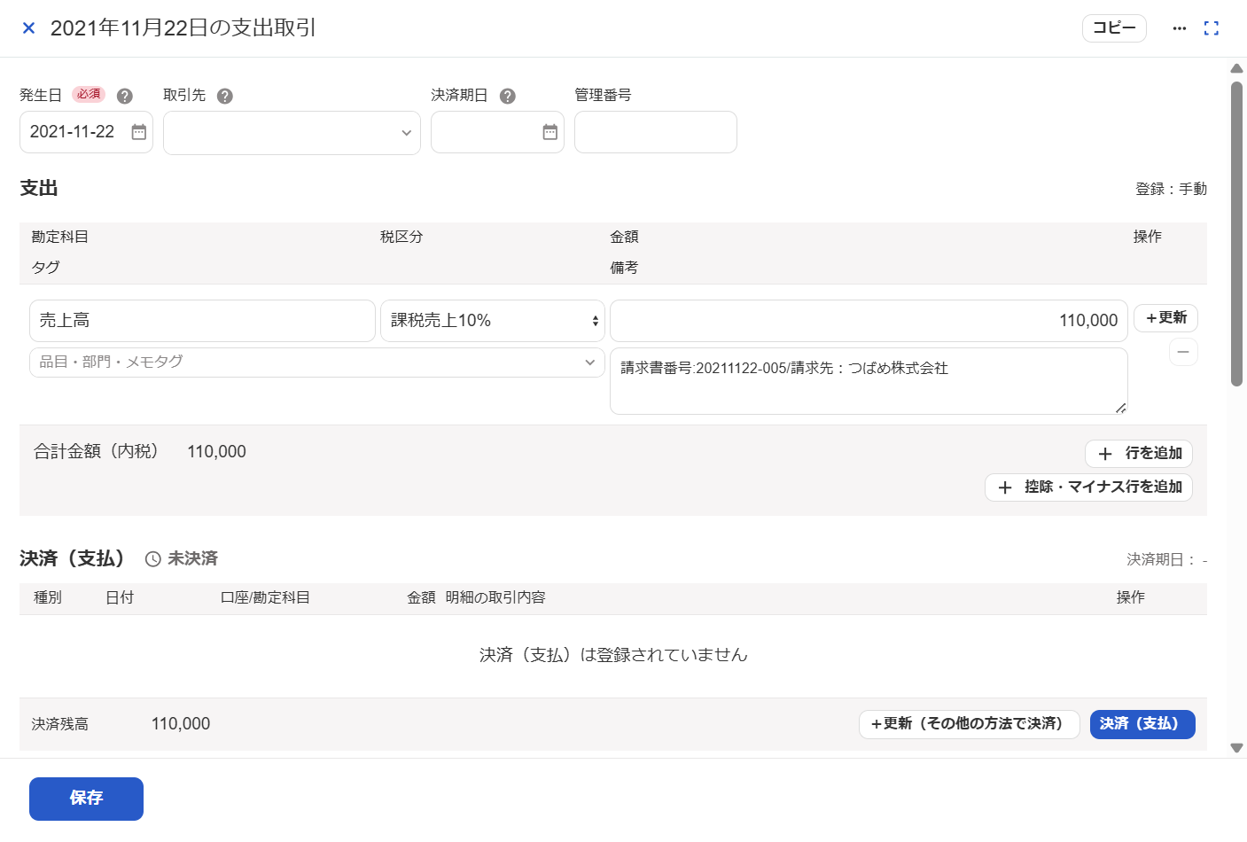This screenshot has width=1247, height=842.
Task: Click the コピー button
Action: point(1114,28)
